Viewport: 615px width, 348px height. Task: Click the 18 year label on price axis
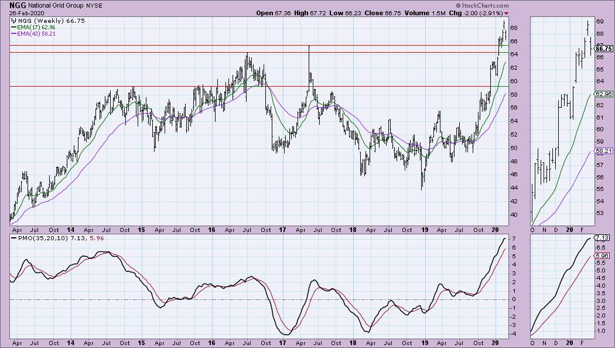click(353, 230)
